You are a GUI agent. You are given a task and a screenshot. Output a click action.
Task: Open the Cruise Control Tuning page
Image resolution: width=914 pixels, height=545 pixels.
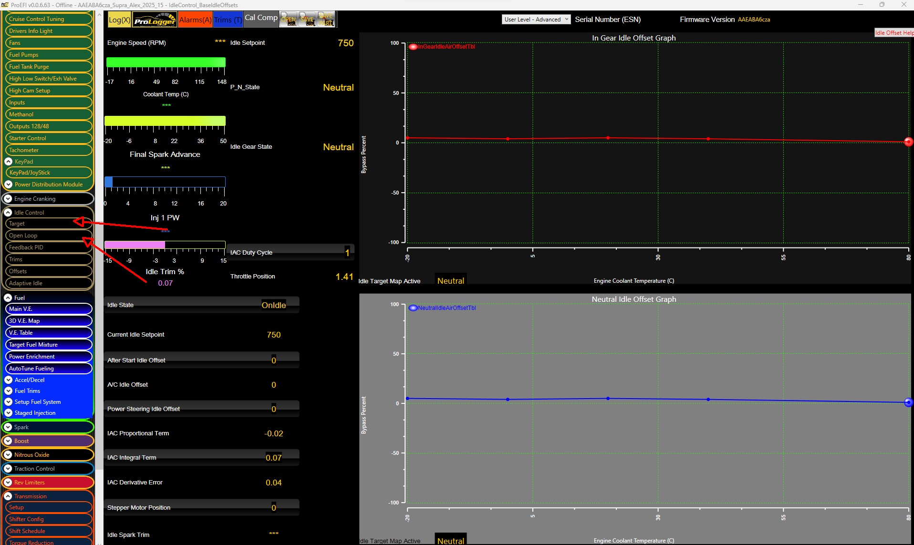[x=48, y=19]
